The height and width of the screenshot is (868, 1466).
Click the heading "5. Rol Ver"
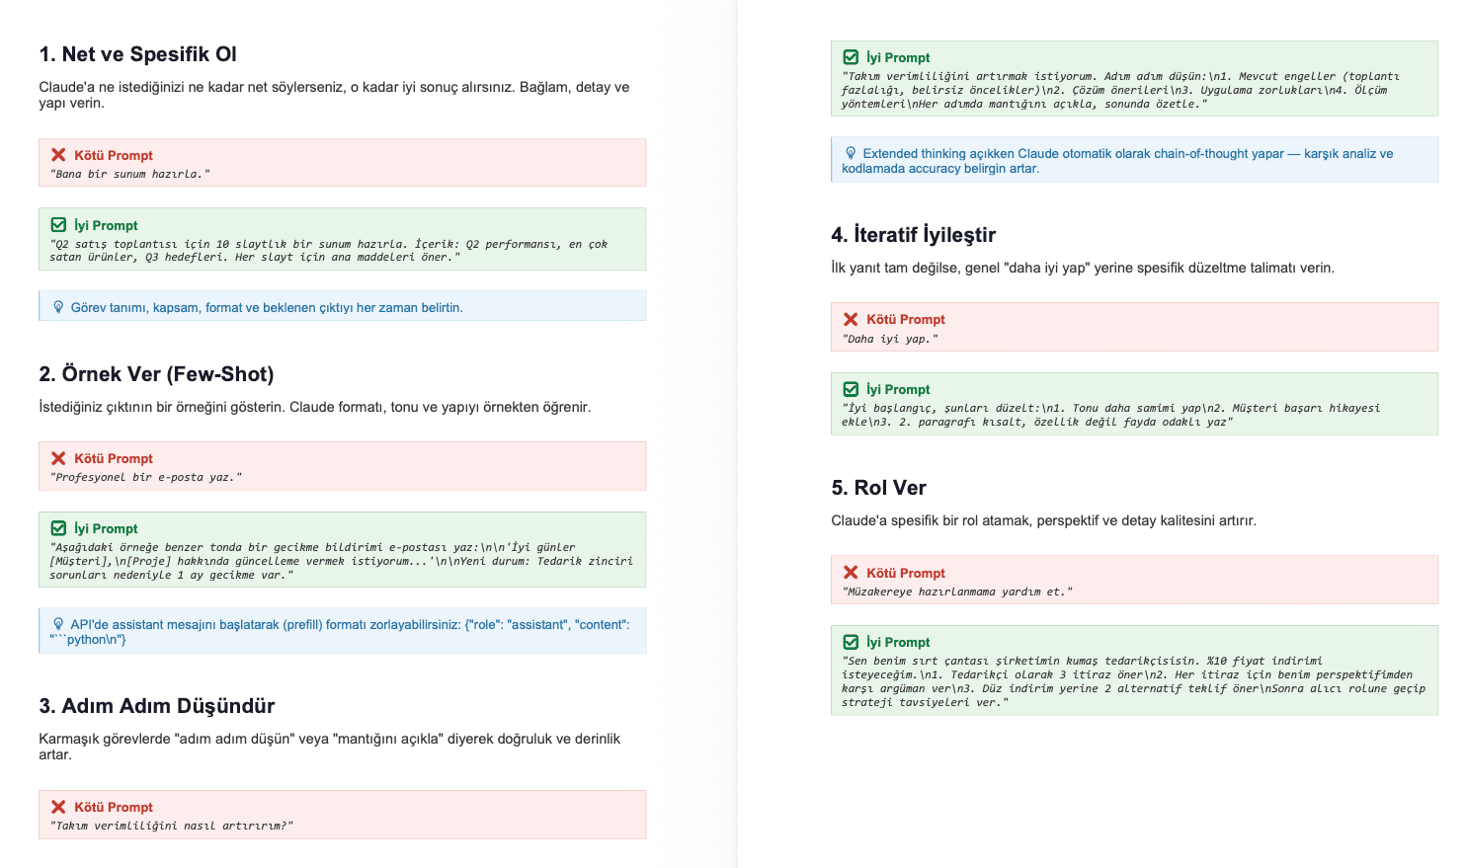(x=879, y=488)
